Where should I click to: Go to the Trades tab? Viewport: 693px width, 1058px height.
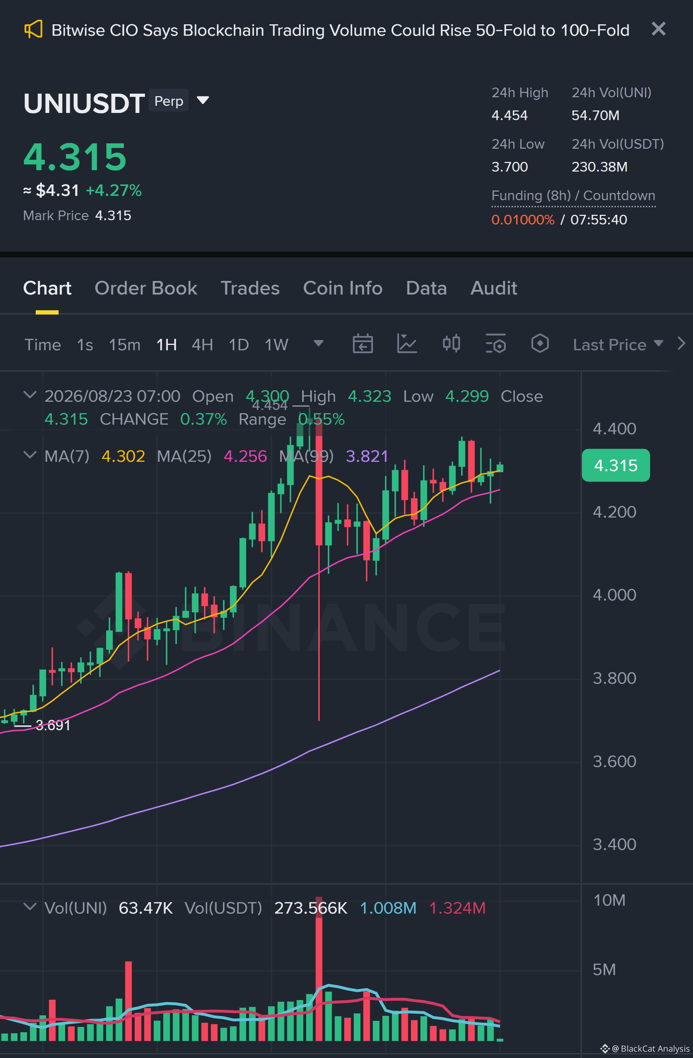point(250,288)
